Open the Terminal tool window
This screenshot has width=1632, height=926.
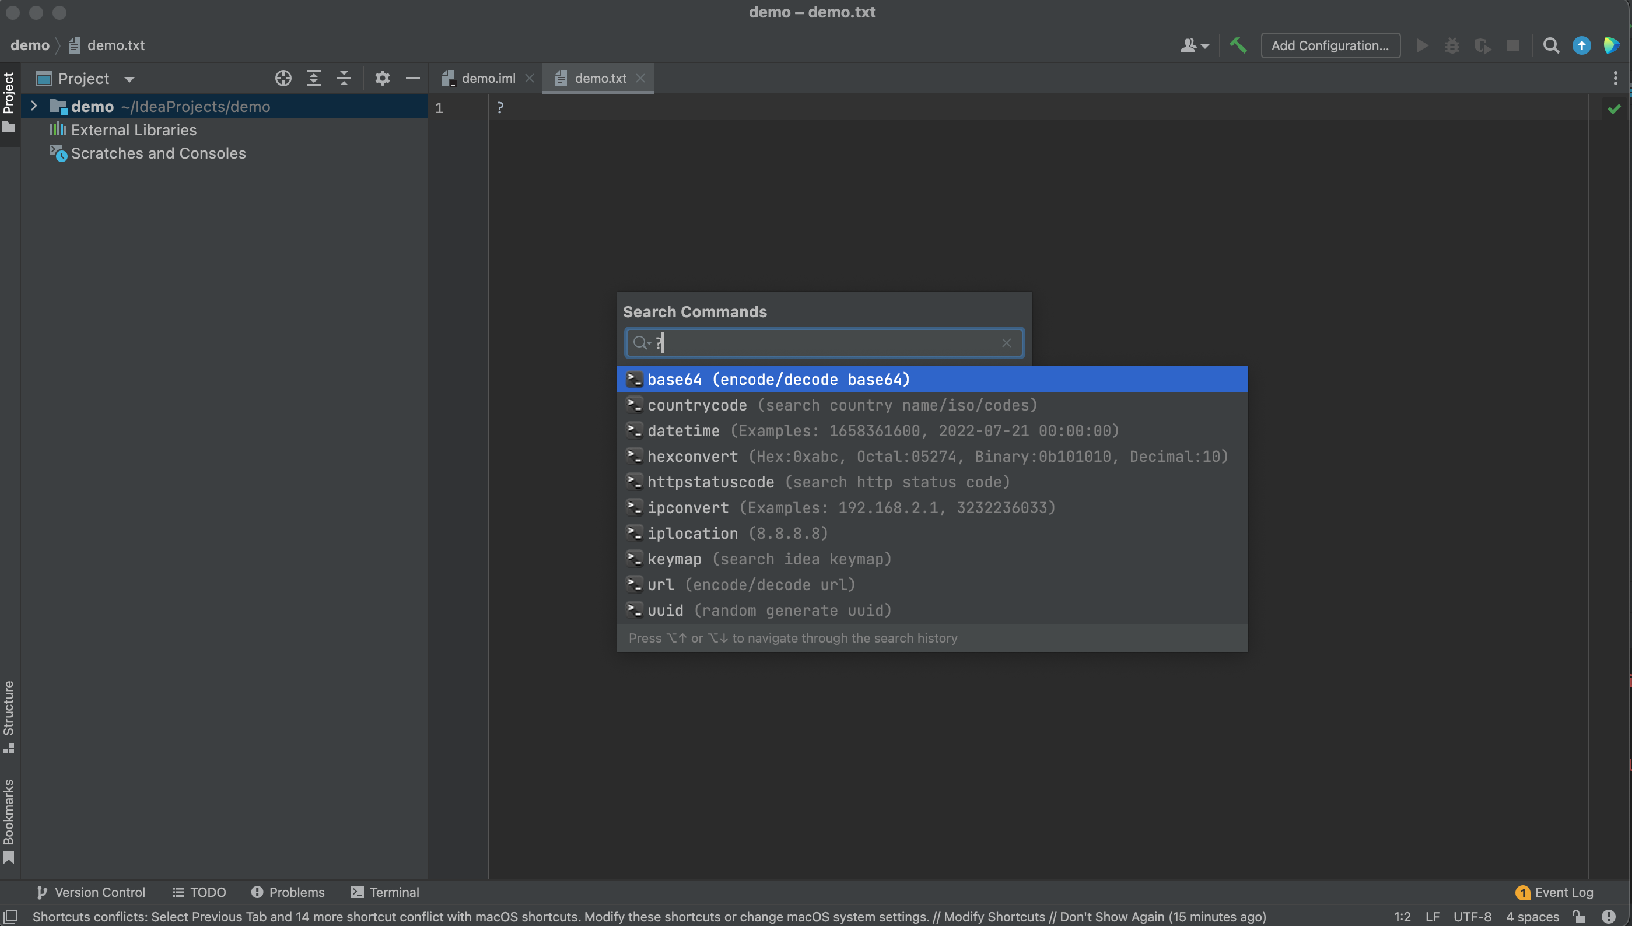pyautogui.click(x=385, y=892)
